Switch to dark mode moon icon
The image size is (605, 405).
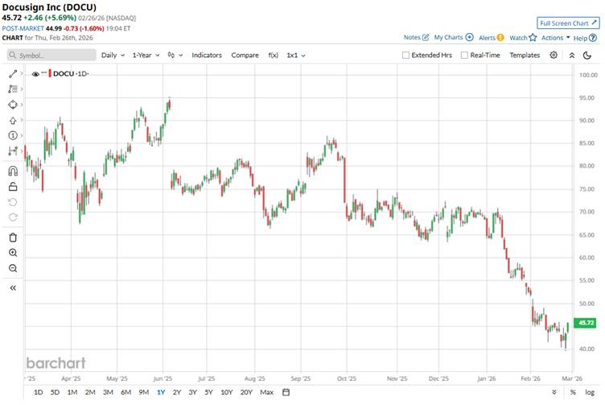[x=587, y=56]
